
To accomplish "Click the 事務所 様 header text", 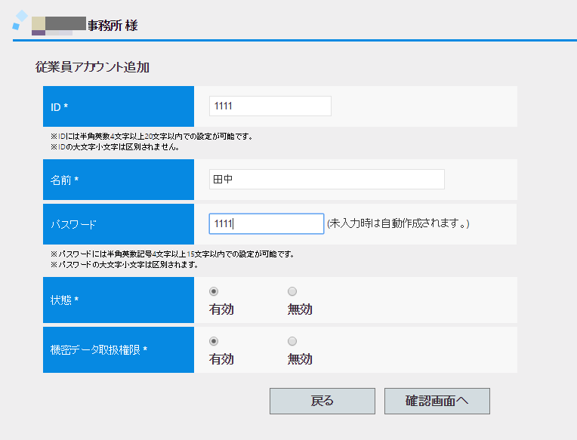I will 112,26.
